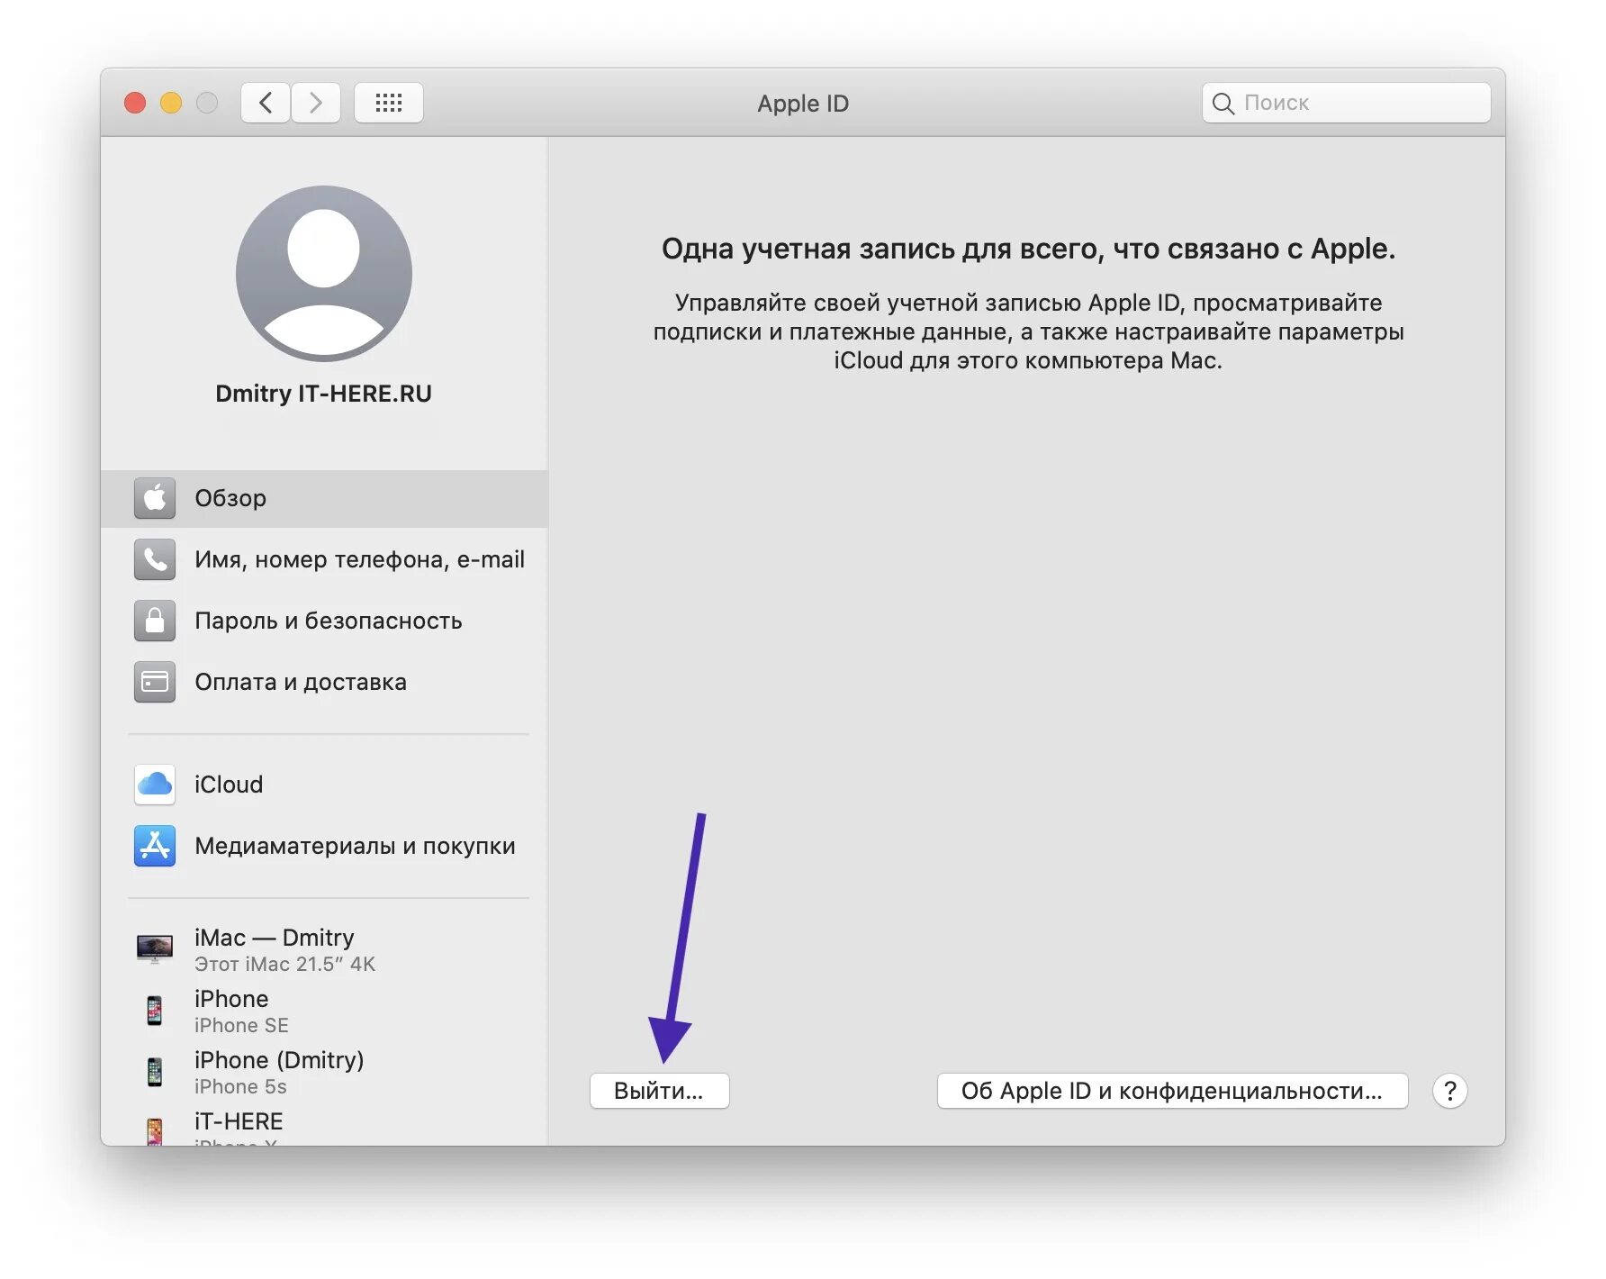
Task: Open Оплата и доставка section
Action: pyautogui.click(x=324, y=682)
